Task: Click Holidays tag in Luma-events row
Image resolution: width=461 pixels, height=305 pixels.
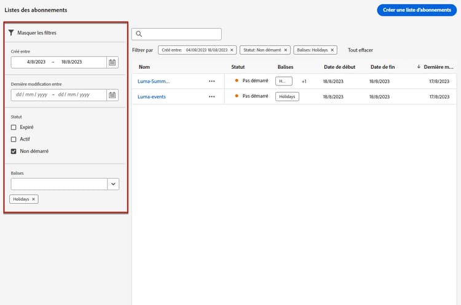Action: click(287, 96)
